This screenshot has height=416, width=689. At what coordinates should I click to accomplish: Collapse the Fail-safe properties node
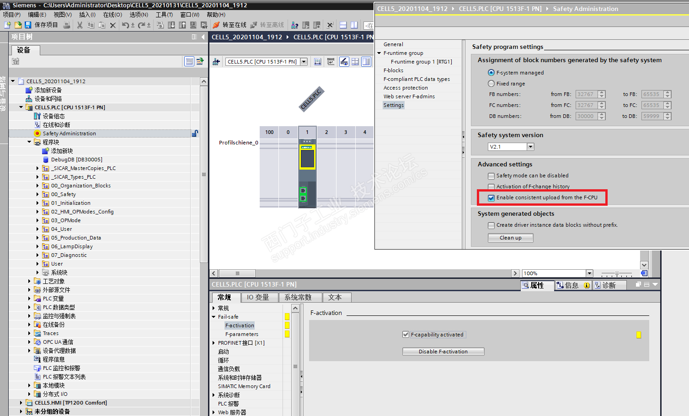(214, 317)
